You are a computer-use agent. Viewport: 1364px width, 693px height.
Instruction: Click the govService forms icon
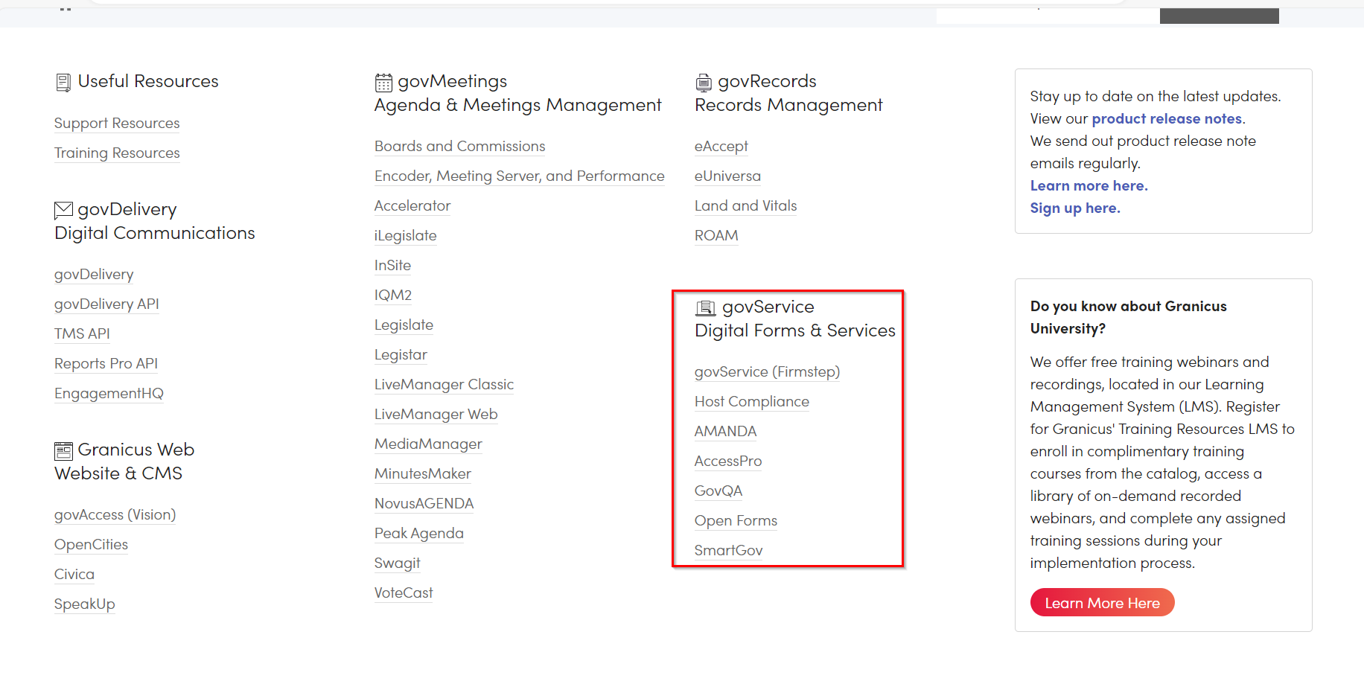pyautogui.click(x=705, y=306)
